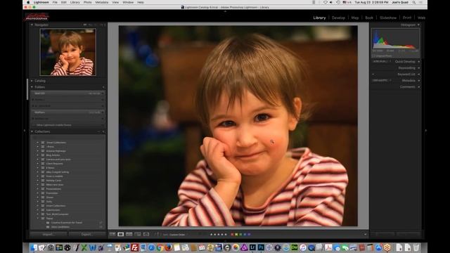Collapse the Folders panel
450x253 pixels.
click(32, 87)
